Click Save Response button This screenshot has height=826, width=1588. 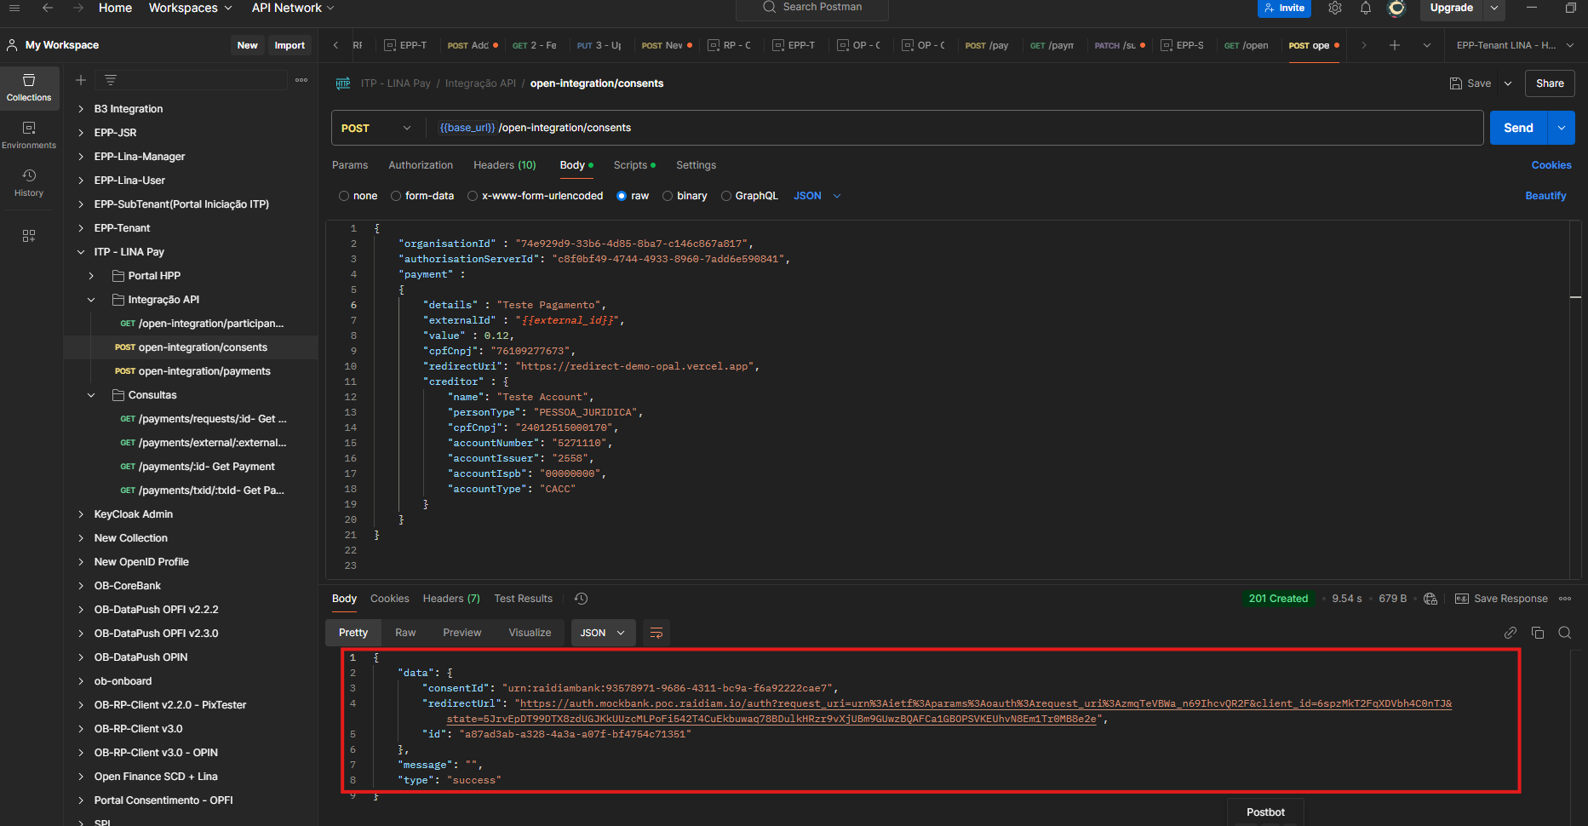coord(1501,599)
